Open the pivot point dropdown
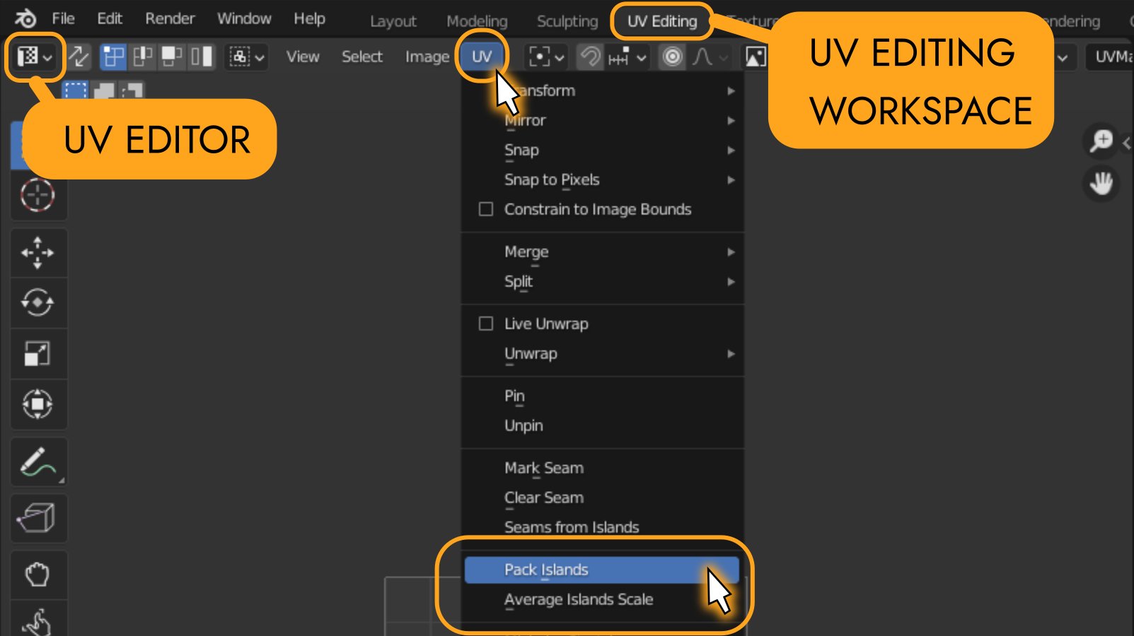The image size is (1134, 636). [x=547, y=57]
